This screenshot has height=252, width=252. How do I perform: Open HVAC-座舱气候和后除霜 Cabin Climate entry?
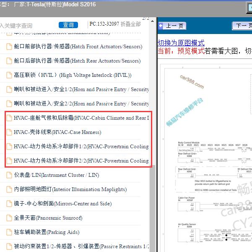coord(81,118)
